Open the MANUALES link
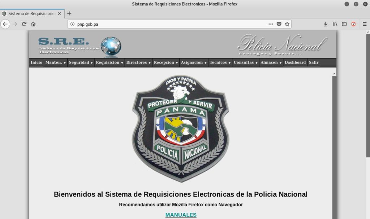 (181, 215)
